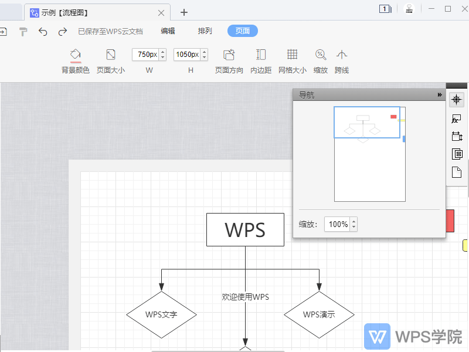The image size is (469, 352).
Task: Open the stacked pages icon in sidebar
Action: (x=457, y=154)
